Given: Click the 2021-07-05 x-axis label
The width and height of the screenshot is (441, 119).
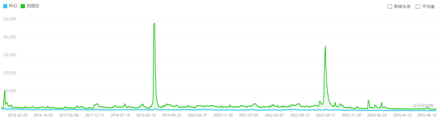Looking at the screenshot, I should (248, 115).
